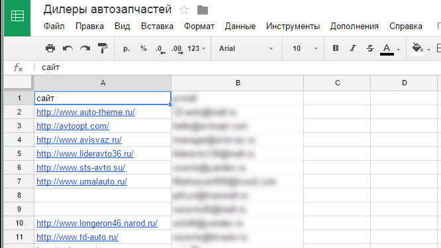Open link http://www.td-auto.ru/
This screenshot has width=441, height=248.
pos(77,237)
